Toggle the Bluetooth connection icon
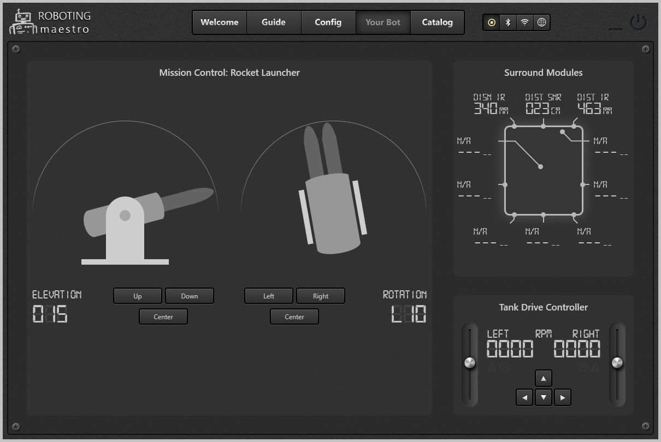The image size is (661, 442). (508, 22)
